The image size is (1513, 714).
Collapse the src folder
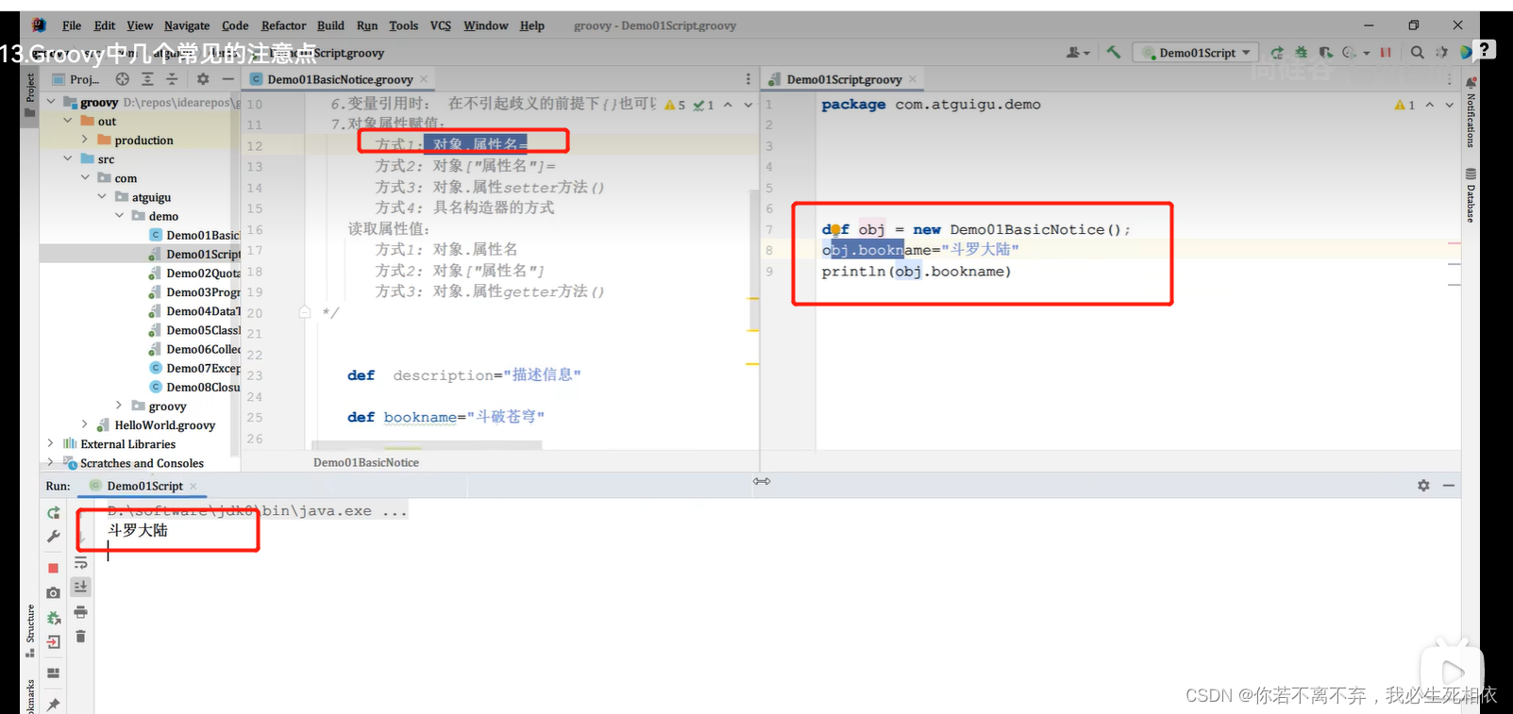click(68, 158)
